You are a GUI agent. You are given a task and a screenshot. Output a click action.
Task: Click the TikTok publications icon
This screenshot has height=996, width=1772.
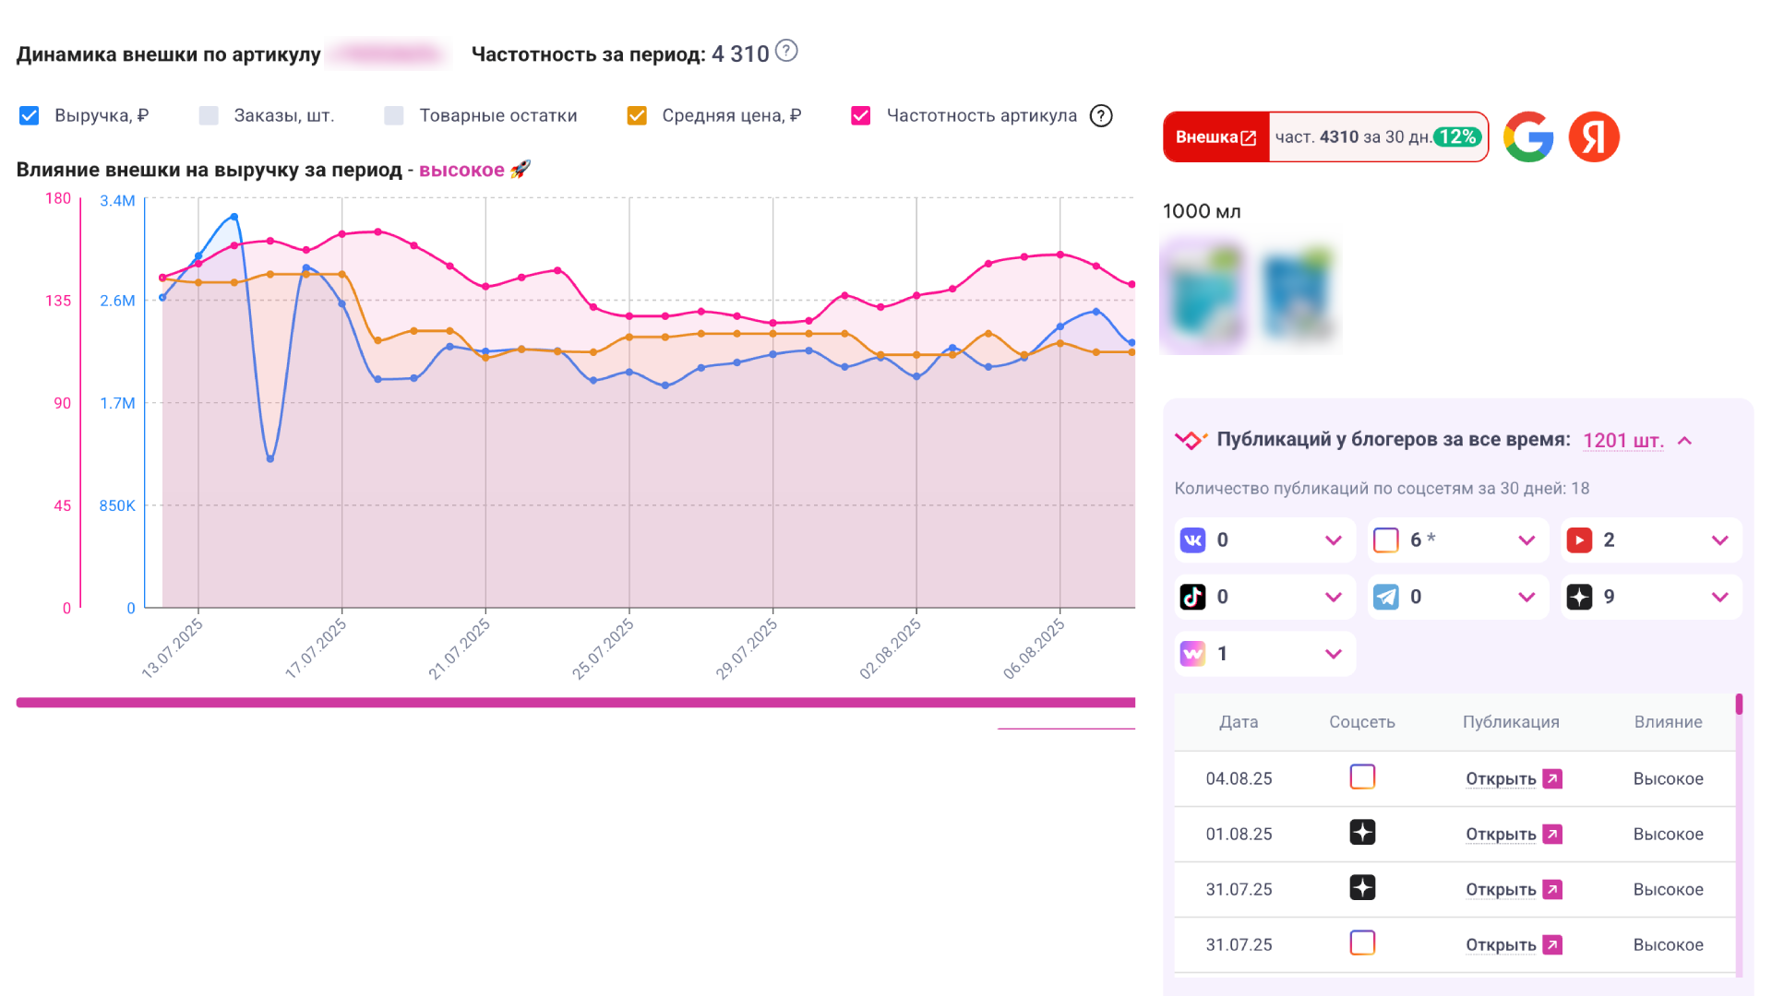tap(1192, 598)
